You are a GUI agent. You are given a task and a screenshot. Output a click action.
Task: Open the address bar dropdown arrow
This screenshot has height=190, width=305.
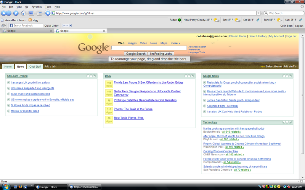point(258,13)
